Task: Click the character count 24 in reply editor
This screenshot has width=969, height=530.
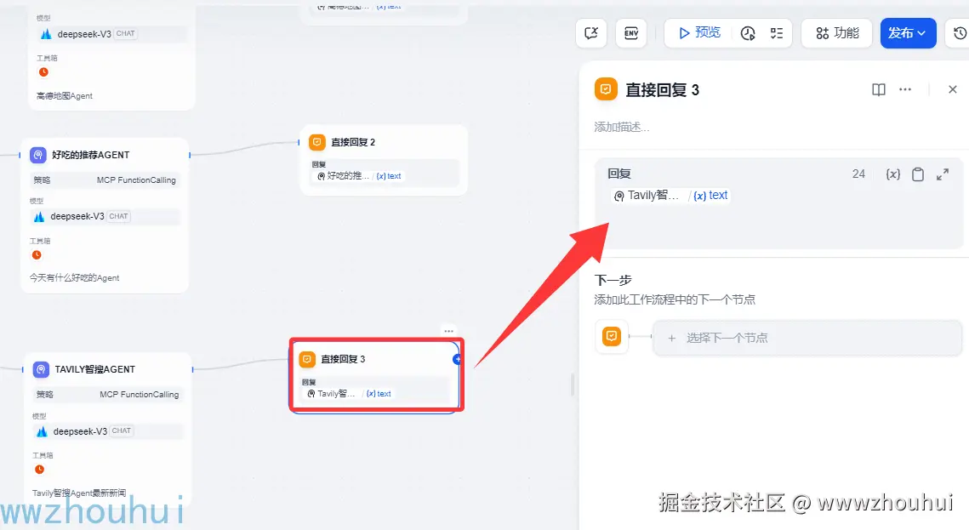Action: pyautogui.click(x=858, y=174)
